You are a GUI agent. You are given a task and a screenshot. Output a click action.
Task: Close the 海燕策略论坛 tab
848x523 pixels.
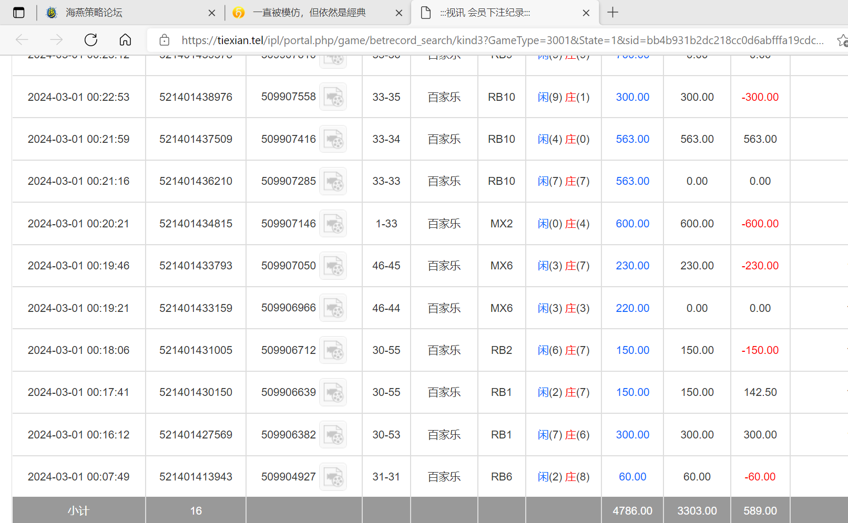(x=212, y=13)
